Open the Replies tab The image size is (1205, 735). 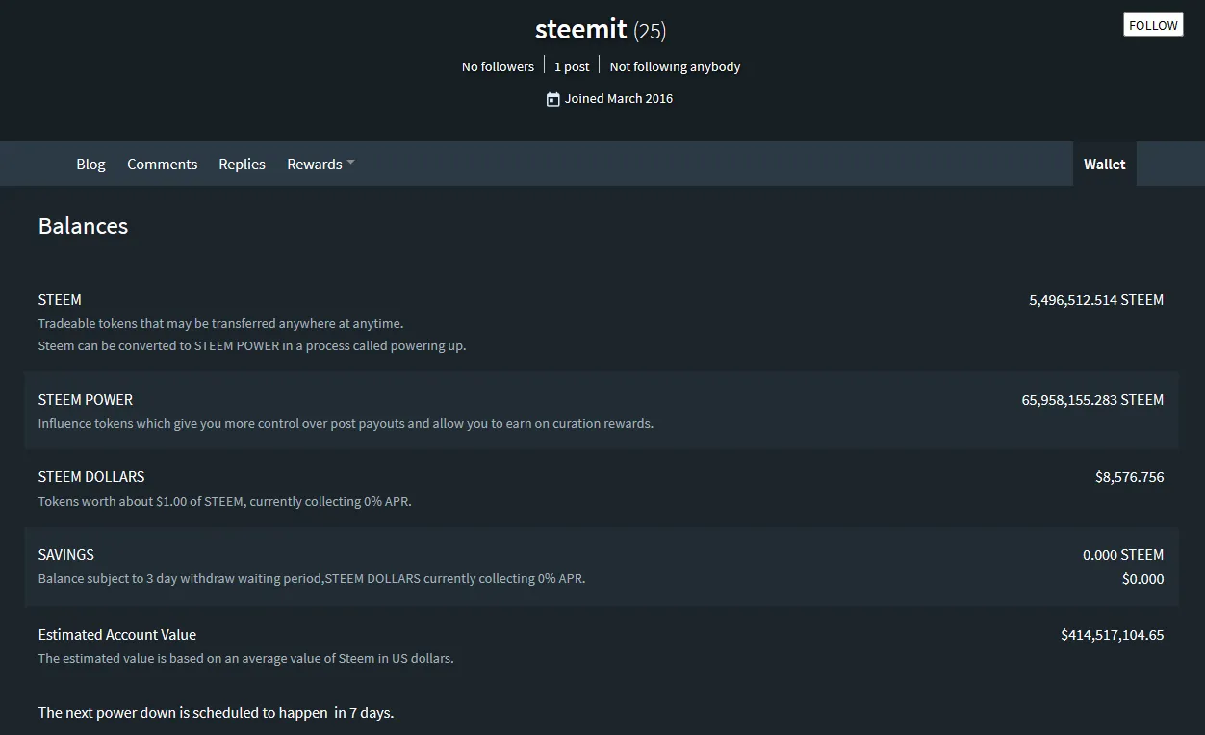tap(242, 165)
